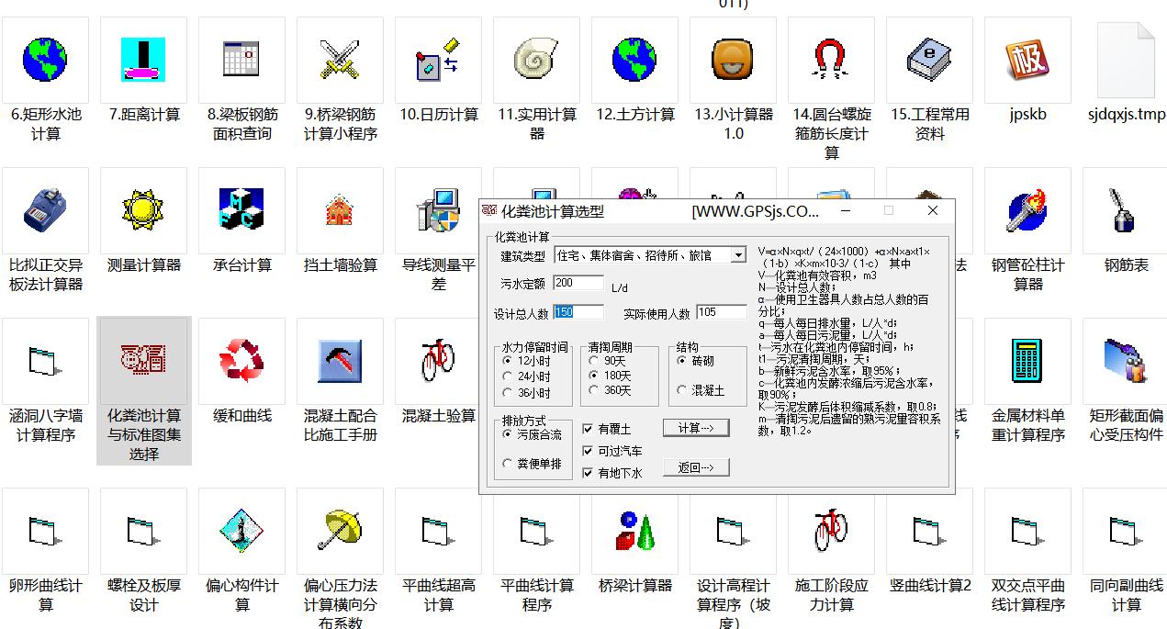Launch 10.日历计算
Screen dimensions: 1167x629
point(438,60)
